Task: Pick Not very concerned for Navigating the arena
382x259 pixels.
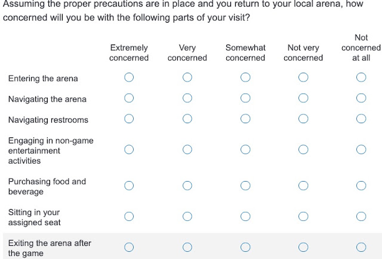Action: point(303,98)
